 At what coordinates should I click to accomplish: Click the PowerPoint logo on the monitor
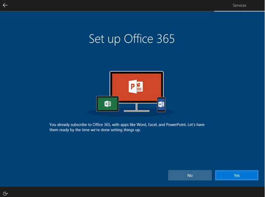pos(136,86)
